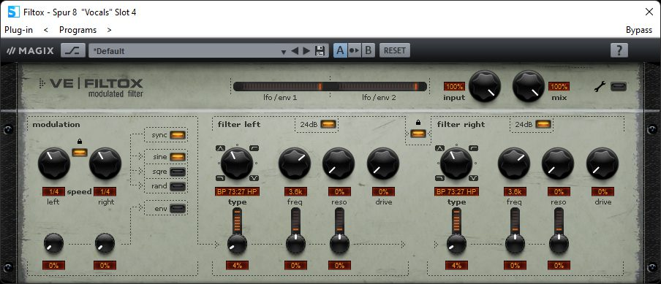Click the filter right drive knob
Image resolution: width=661 pixels, height=284 pixels.
[603, 164]
